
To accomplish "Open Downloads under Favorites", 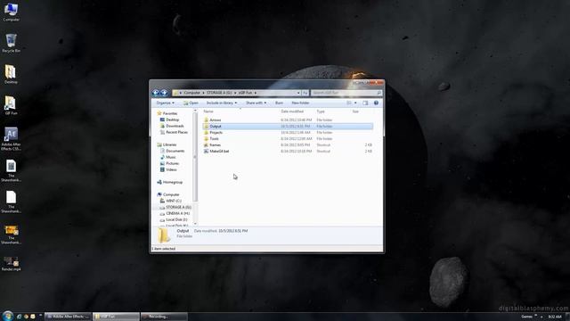I will tap(175, 126).
